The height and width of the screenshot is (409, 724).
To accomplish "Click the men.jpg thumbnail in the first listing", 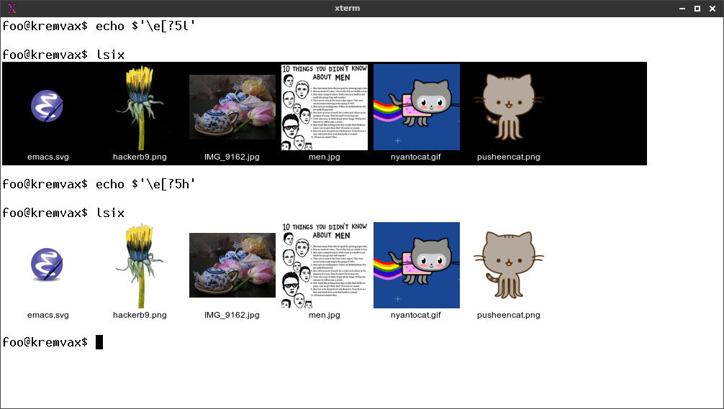I will (325, 107).
